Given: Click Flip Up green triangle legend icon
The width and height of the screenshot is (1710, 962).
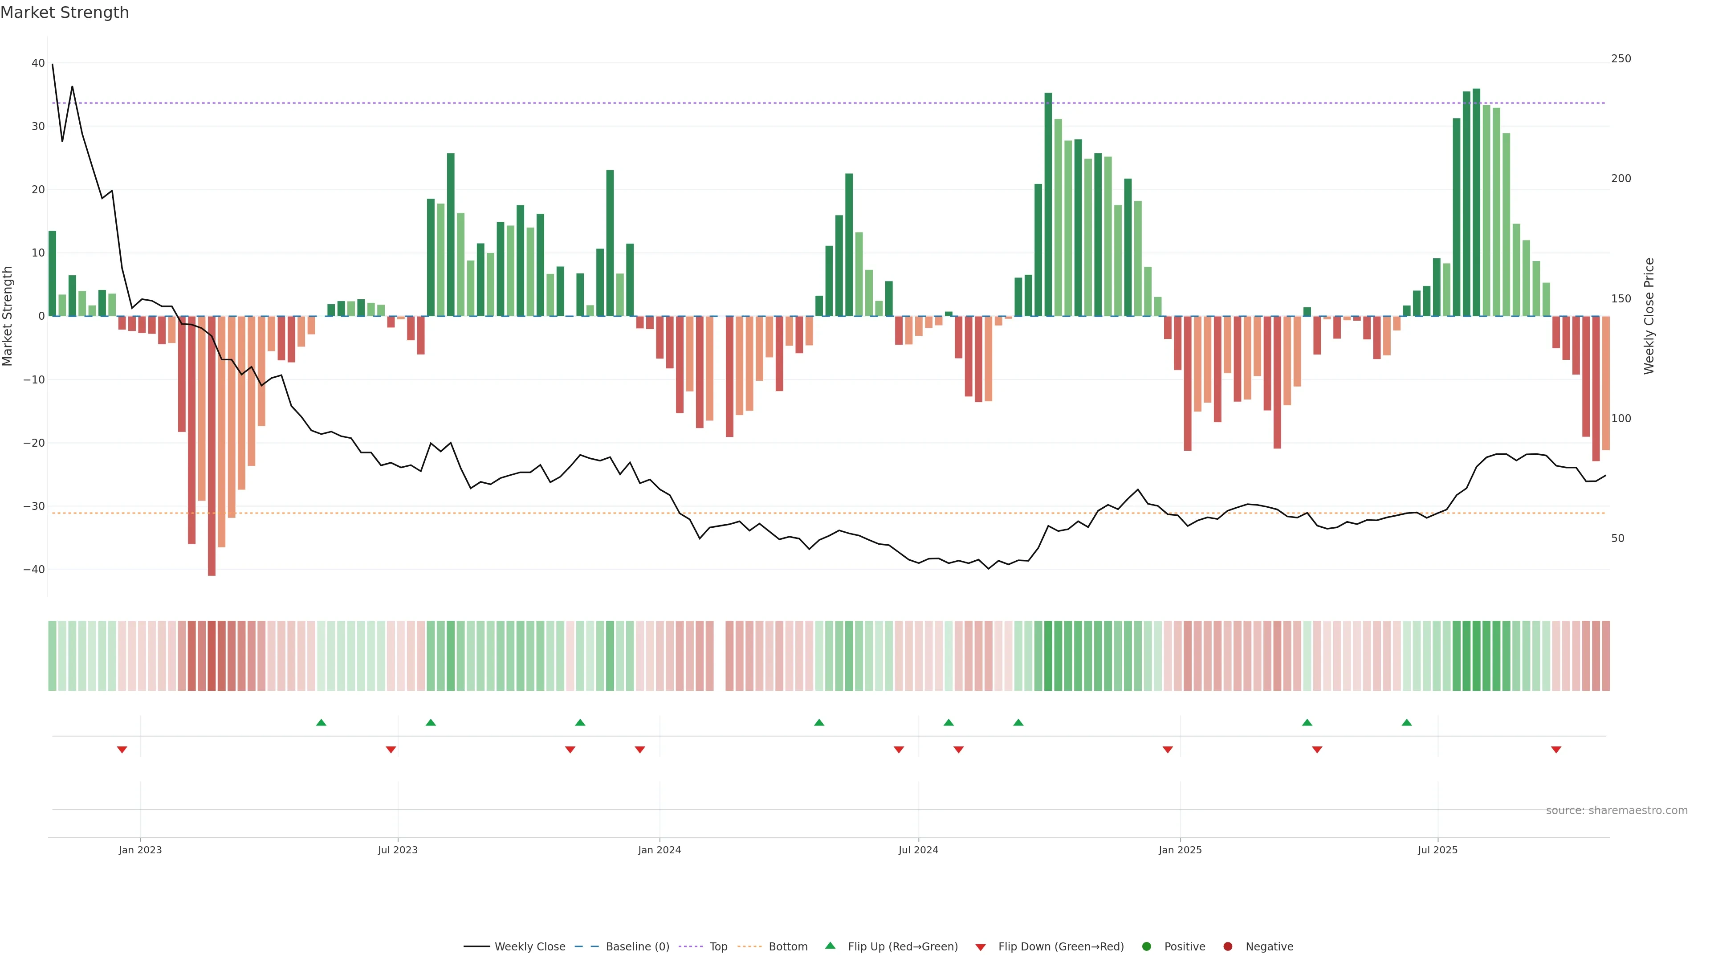Looking at the screenshot, I should click(x=830, y=946).
